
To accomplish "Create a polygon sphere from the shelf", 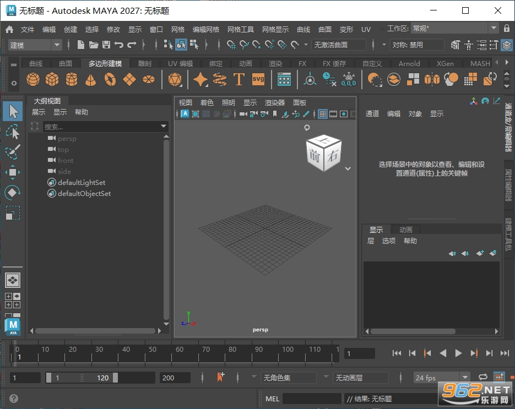I will click(33, 79).
